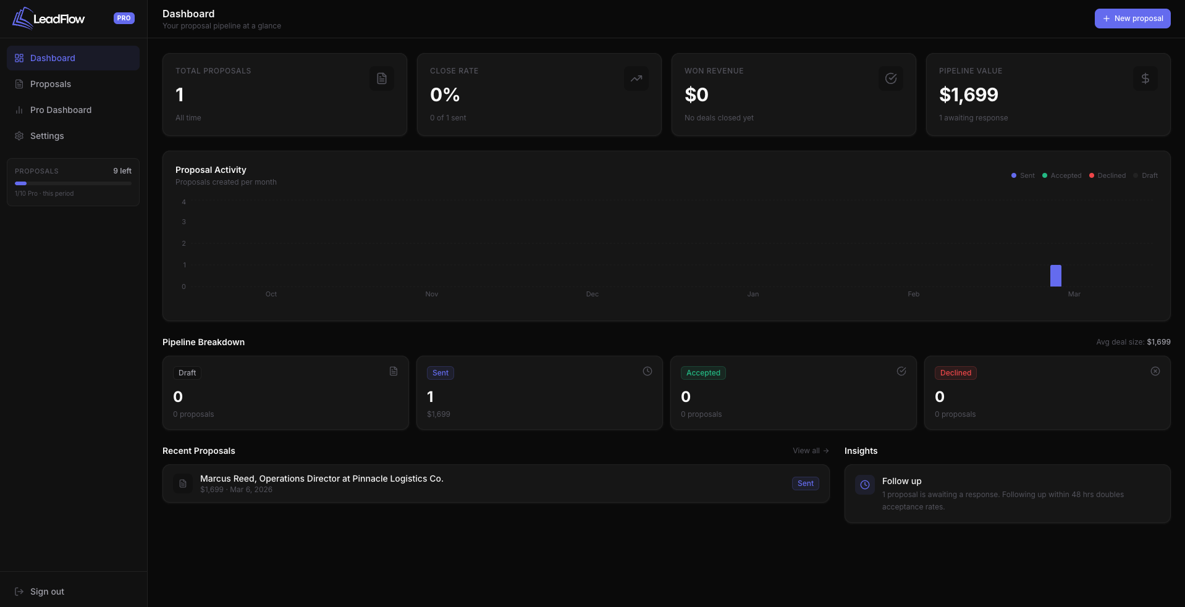Click the document icon beside Marcus Reed's proposal
This screenshot has width=1185, height=607.
(x=182, y=484)
